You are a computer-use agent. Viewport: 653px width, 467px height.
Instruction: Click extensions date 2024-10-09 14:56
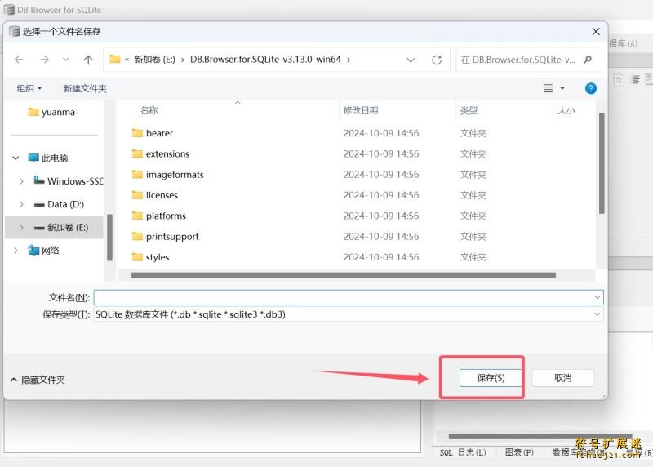(381, 154)
